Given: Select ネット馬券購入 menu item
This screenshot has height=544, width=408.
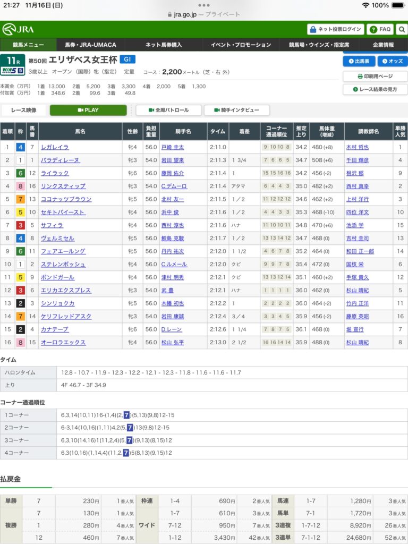Looking at the screenshot, I should (164, 45).
